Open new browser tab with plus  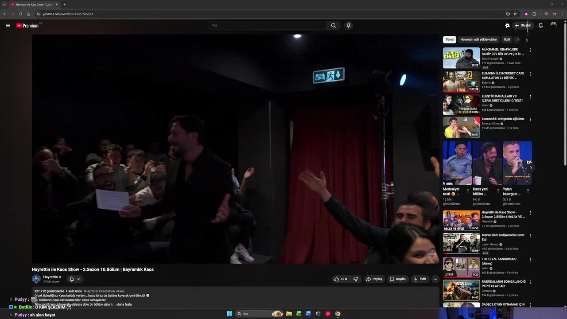point(65,4)
